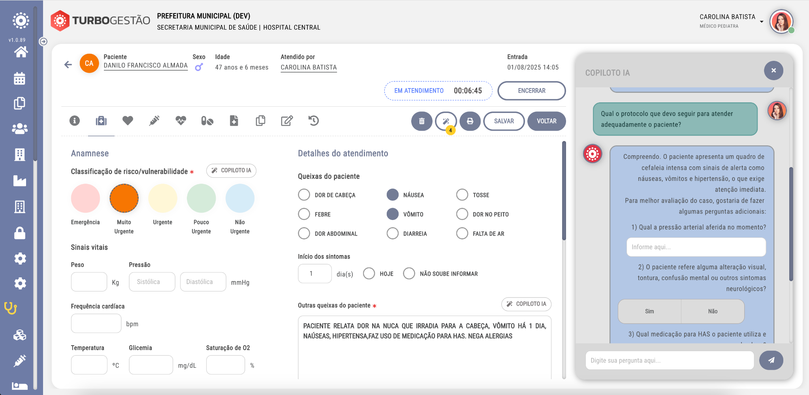Check the DOR DE CABEÇA complaint option

[304, 195]
